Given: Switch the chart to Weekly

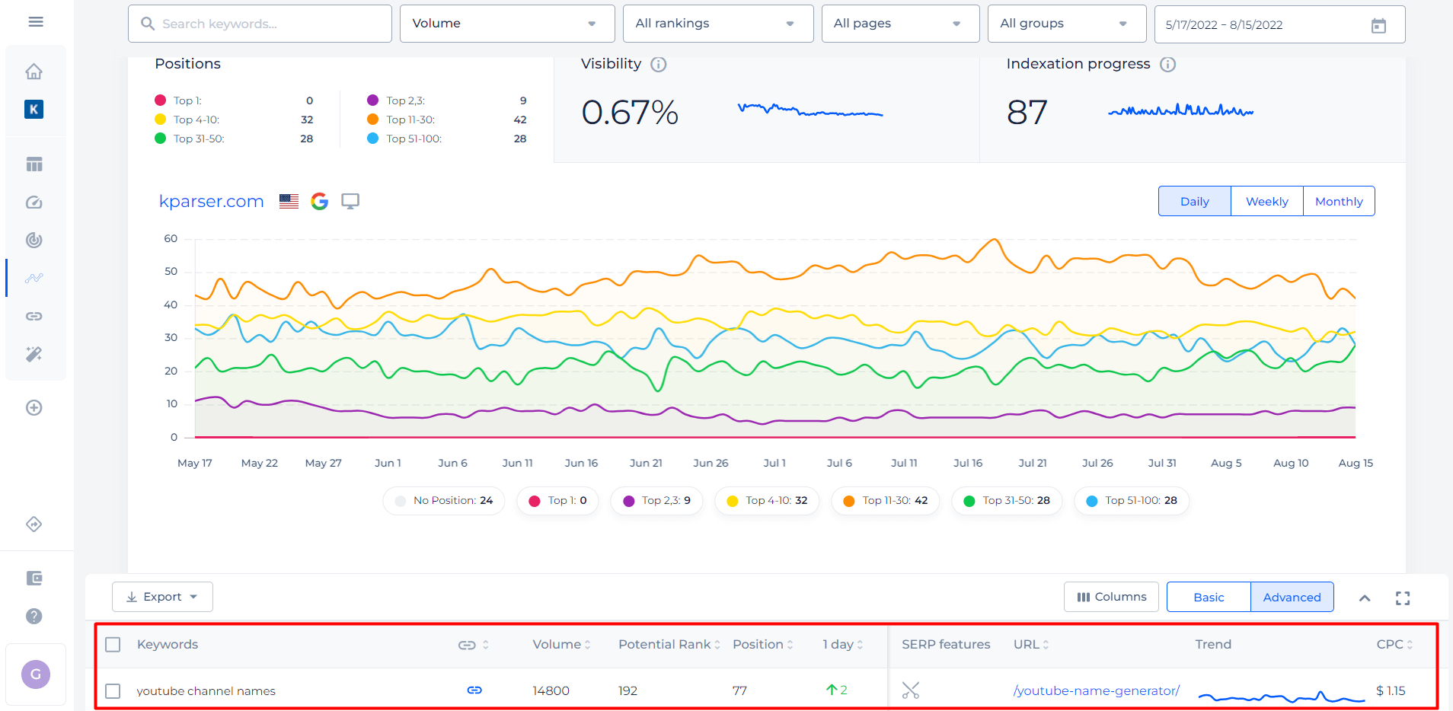Looking at the screenshot, I should click(1266, 202).
